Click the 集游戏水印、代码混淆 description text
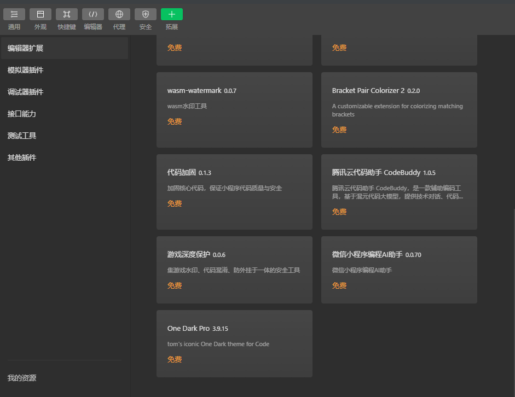 234,270
